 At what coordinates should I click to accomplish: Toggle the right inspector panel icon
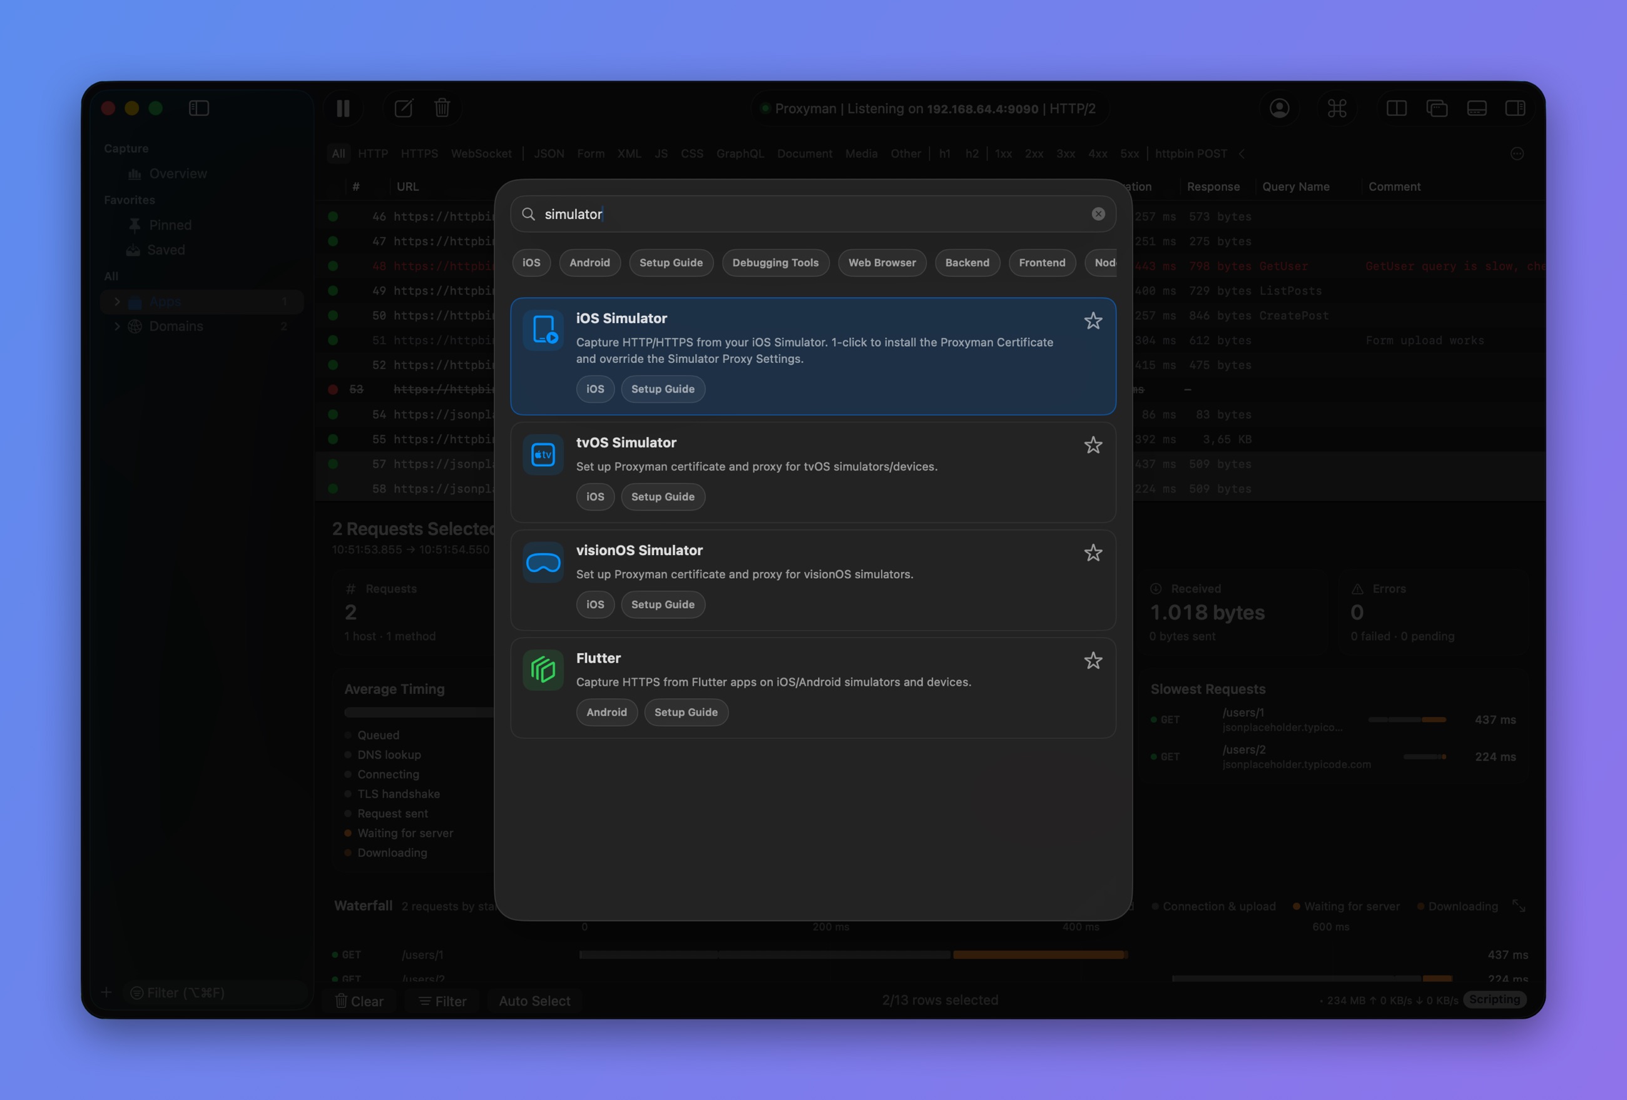[1515, 108]
